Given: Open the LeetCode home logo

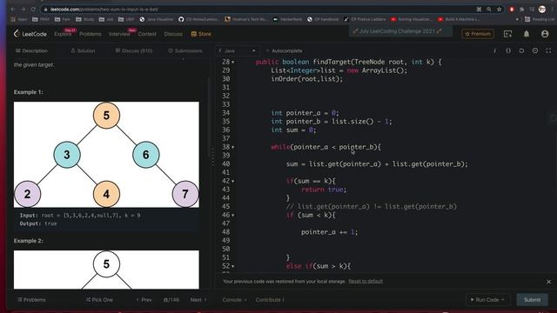Looking at the screenshot, I should pyautogui.click(x=30, y=34).
